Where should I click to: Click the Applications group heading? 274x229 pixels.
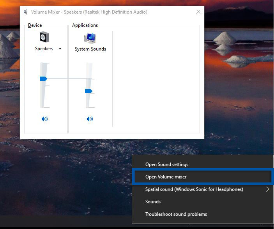point(85,25)
